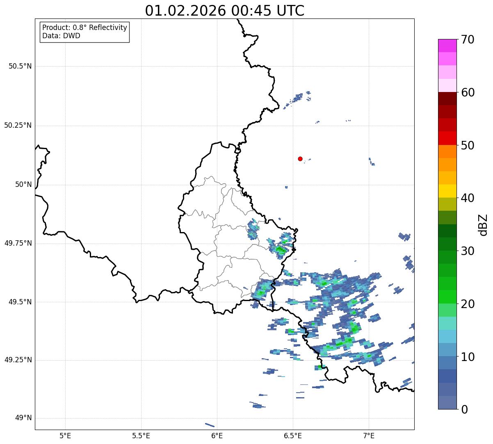Image resolution: width=493 pixels, height=444 pixels.
Task: Click the 50°N latitude label
Action: point(23,184)
